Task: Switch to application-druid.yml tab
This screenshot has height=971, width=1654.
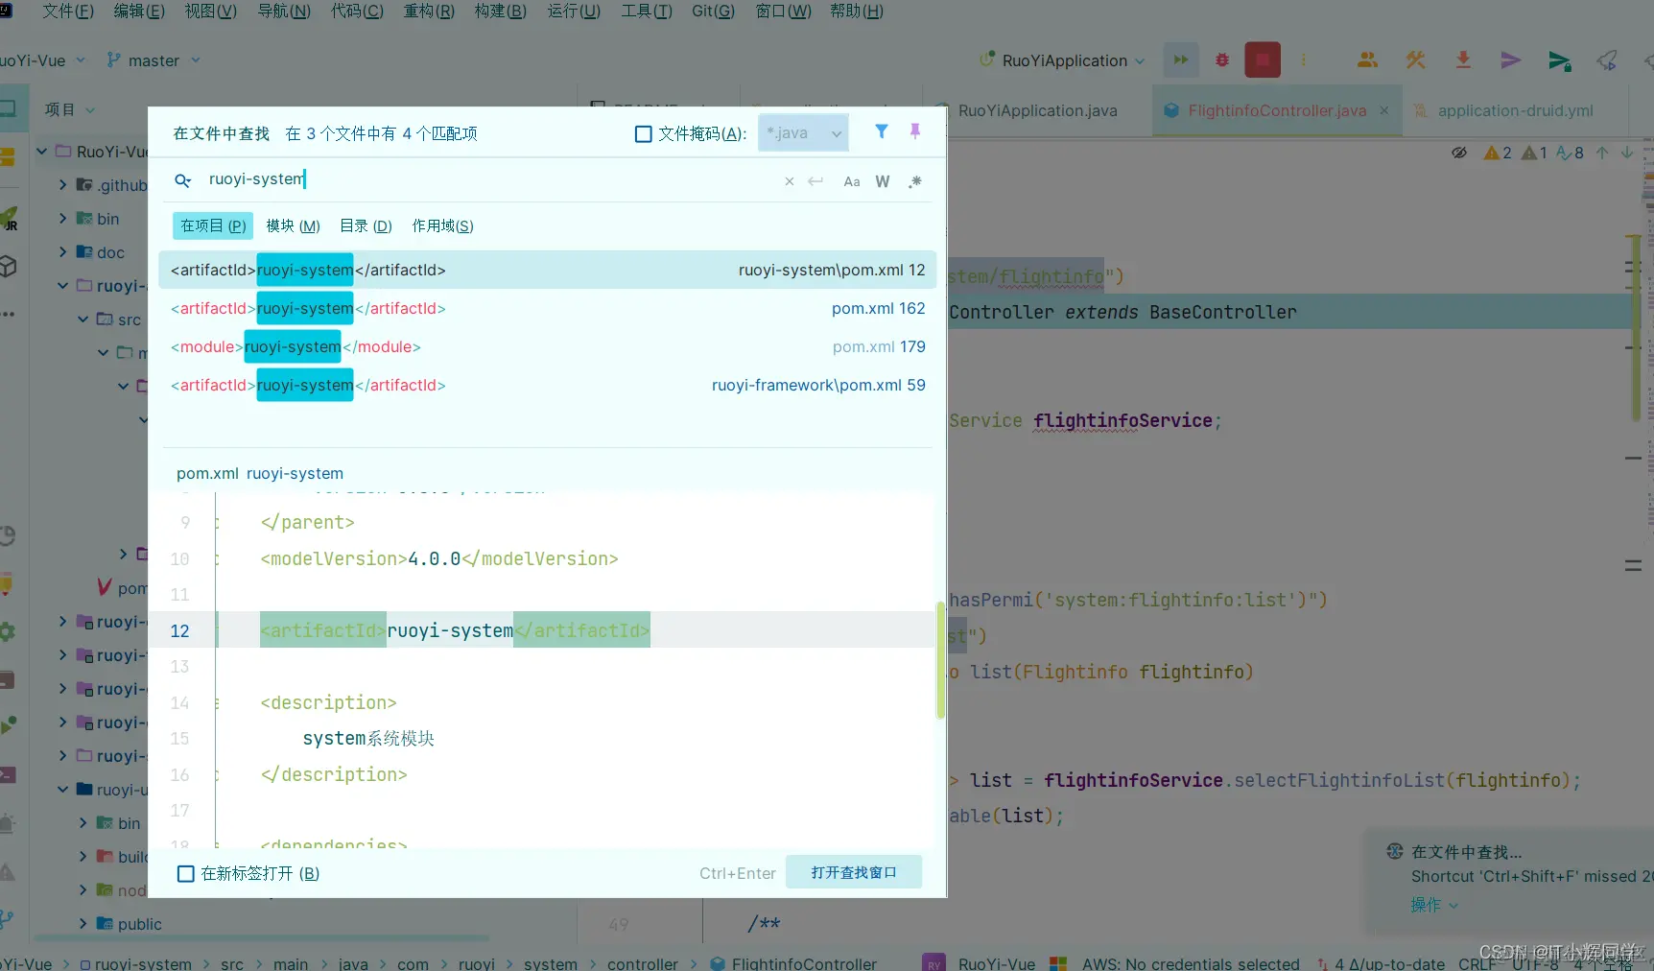Action: 1515,110
